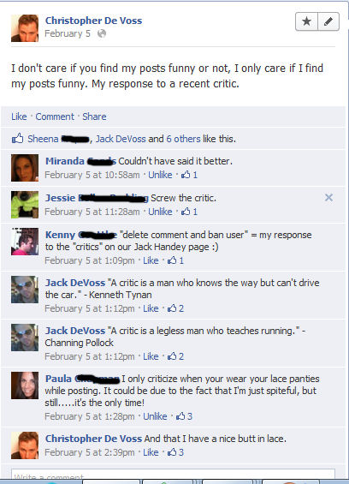
Task: Click the Comment link under the post
Action: [x=55, y=117]
